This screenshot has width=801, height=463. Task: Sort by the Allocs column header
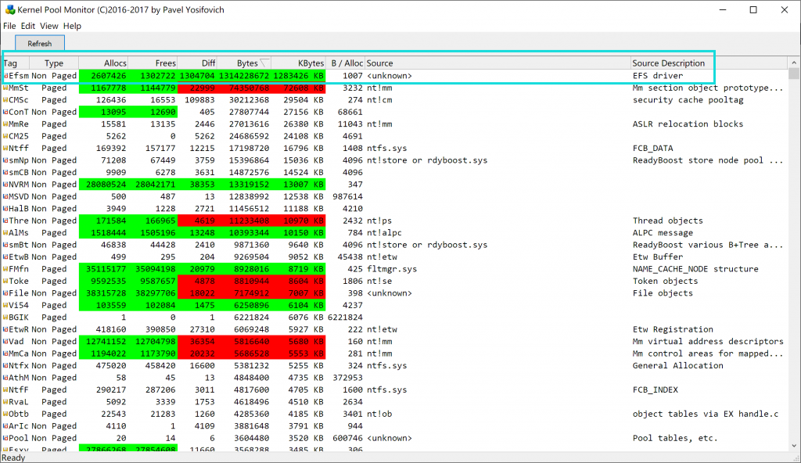coord(103,63)
